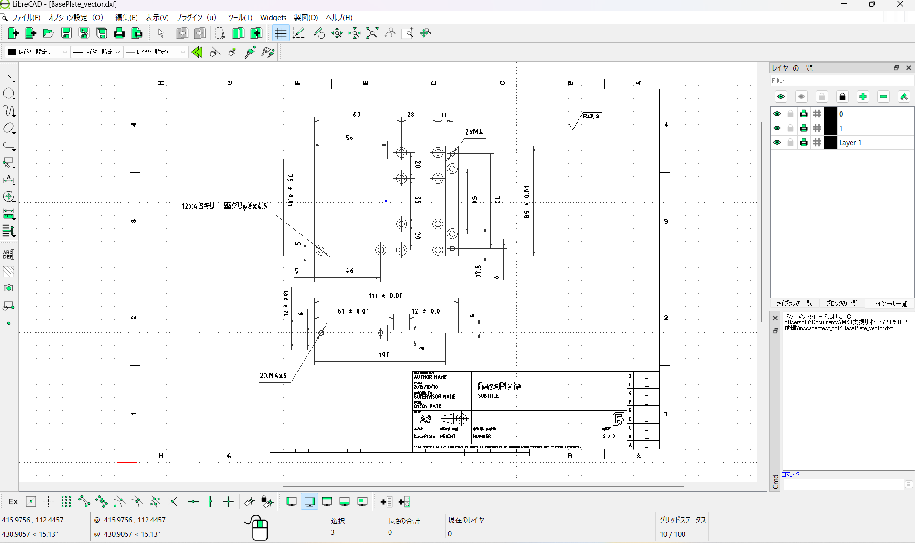
Task: Open the Text tool (ABC DEF)
Action: (9, 254)
